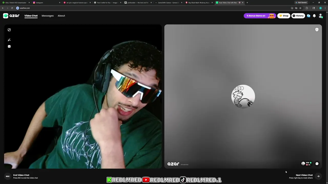Click the ESC end chat button
The image size is (328, 184).
(8, 176)
